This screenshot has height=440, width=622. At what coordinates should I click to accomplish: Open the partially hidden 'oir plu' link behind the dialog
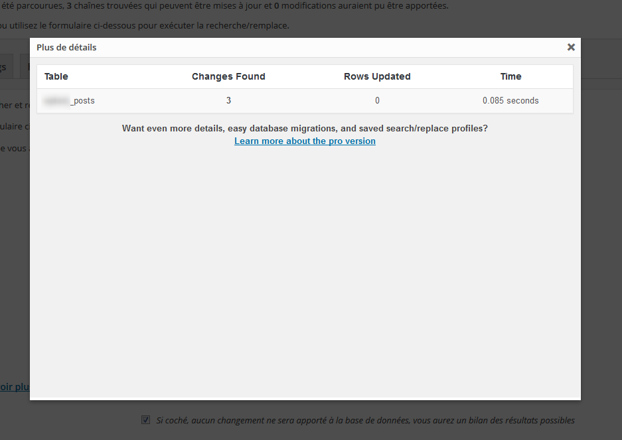click(15, 387)
